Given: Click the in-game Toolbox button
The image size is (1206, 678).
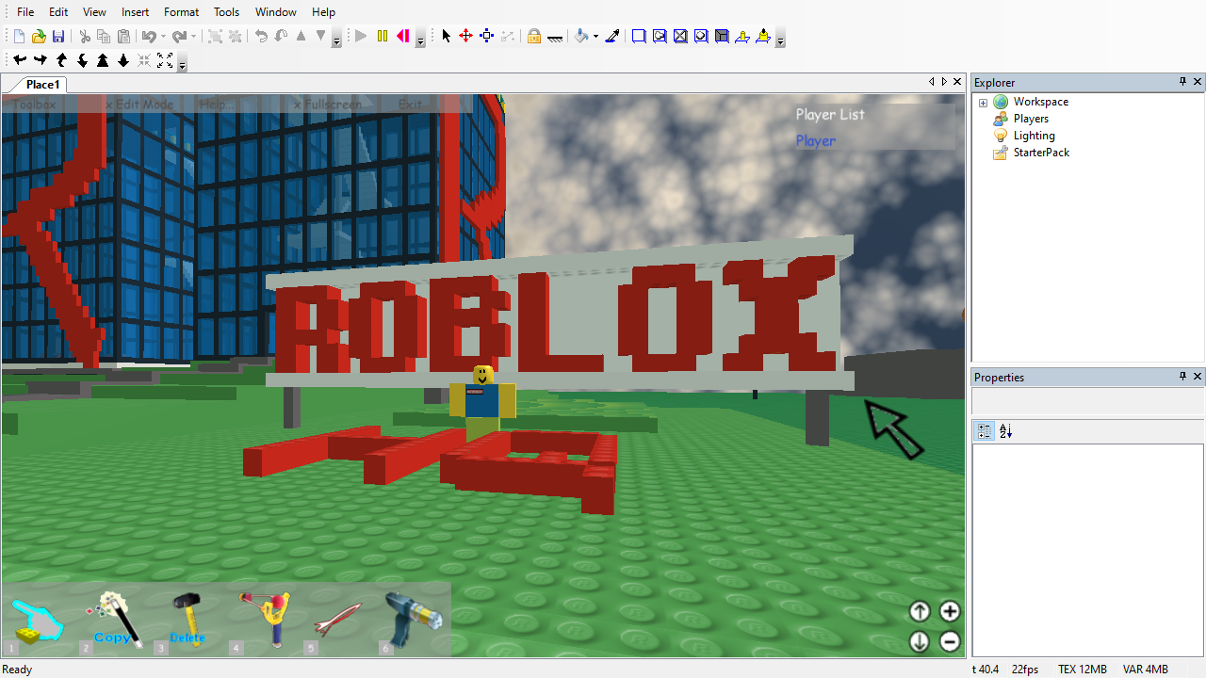Looking at the screenshot, I should coord(34,105).
